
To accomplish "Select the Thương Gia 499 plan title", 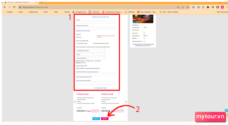I will pyautogui.click(x=107, y=94).
